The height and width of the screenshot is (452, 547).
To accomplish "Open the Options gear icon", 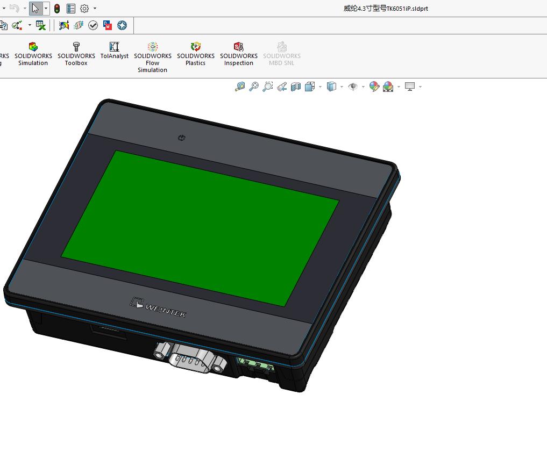I will [x=84, y=9].
